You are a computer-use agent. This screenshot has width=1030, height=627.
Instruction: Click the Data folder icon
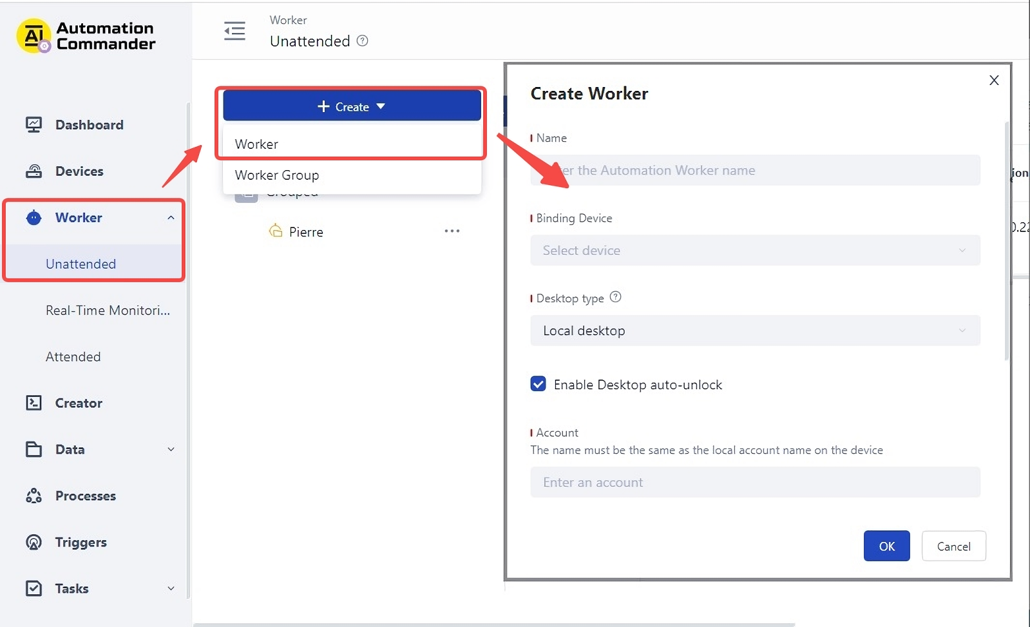(33, 449)
